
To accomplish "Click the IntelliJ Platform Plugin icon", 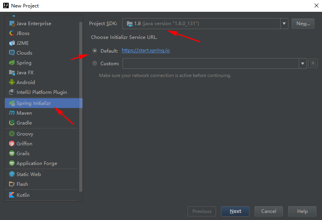I will (x=12, y=92).
